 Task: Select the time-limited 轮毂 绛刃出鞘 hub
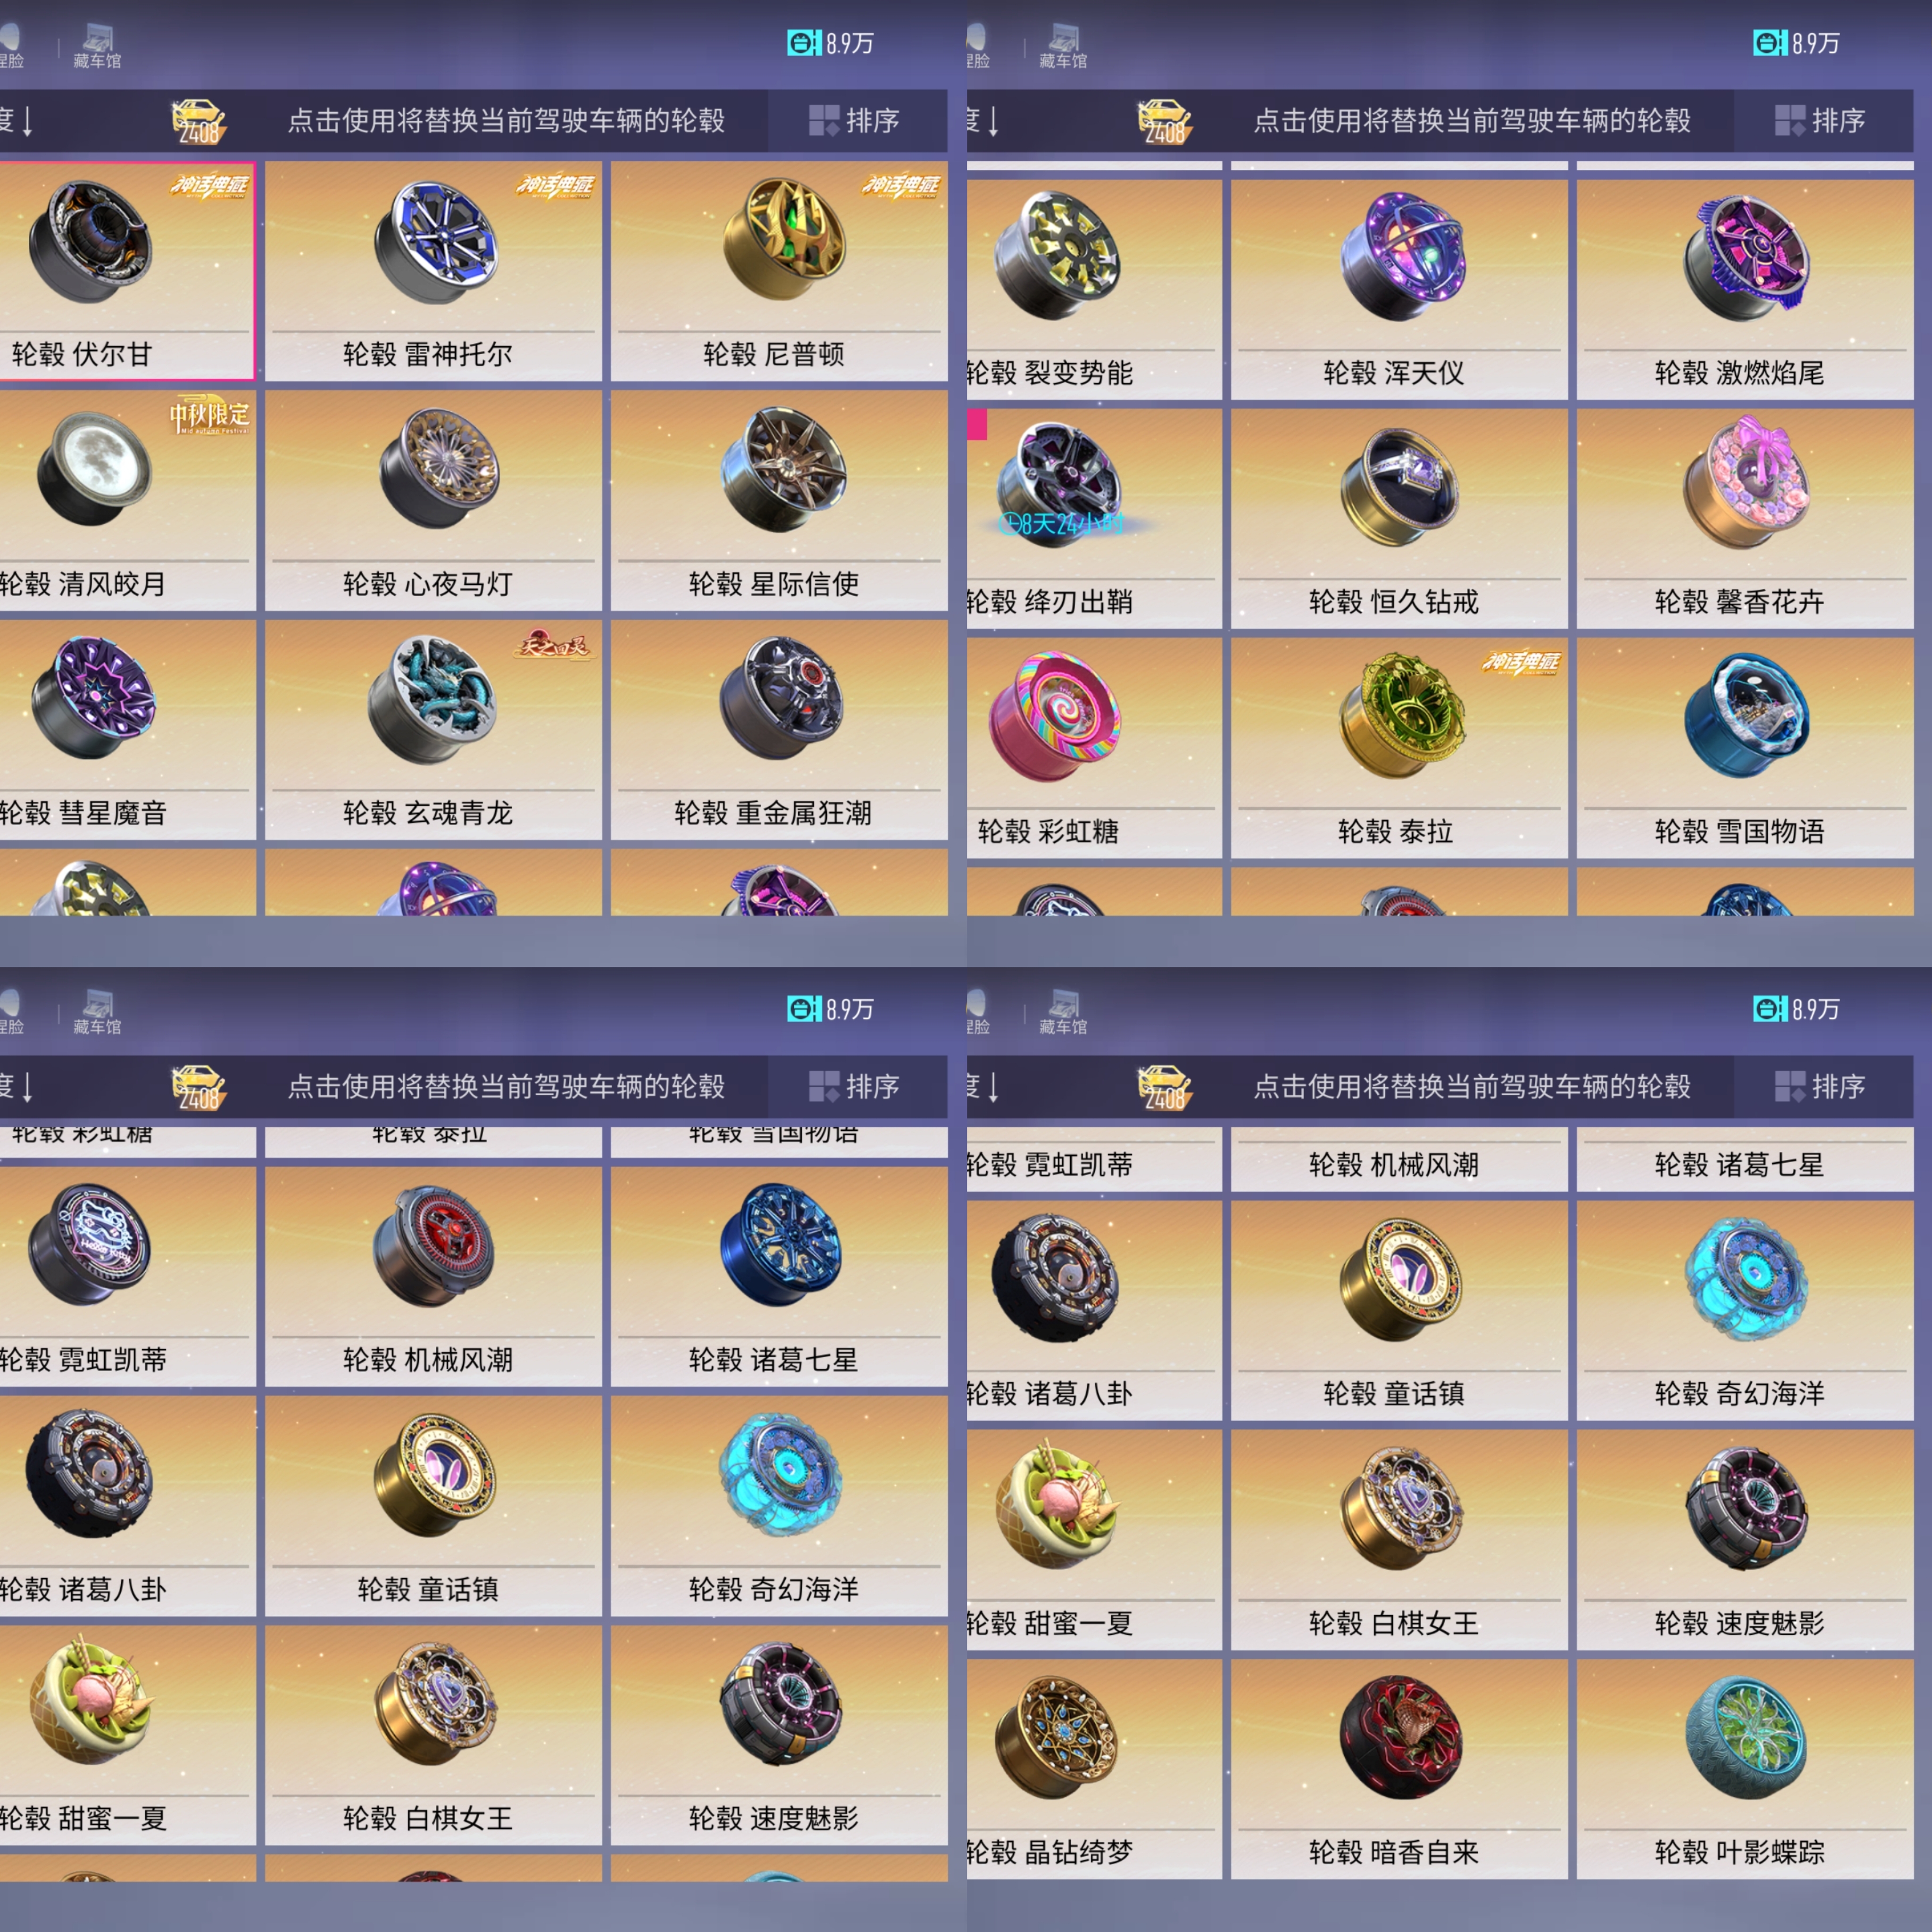(1094, 519)
